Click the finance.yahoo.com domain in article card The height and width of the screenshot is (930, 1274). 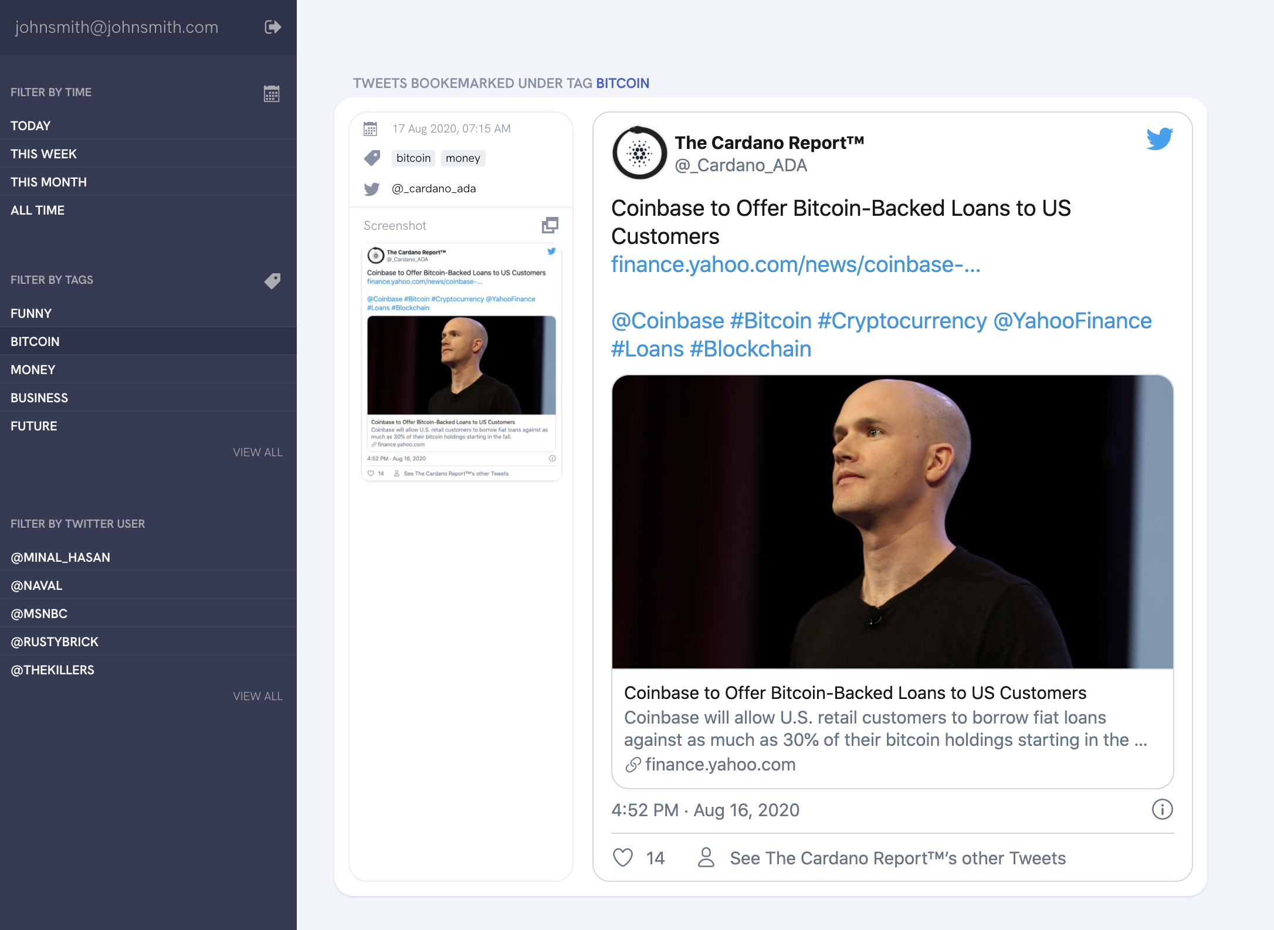coord(720,765)
